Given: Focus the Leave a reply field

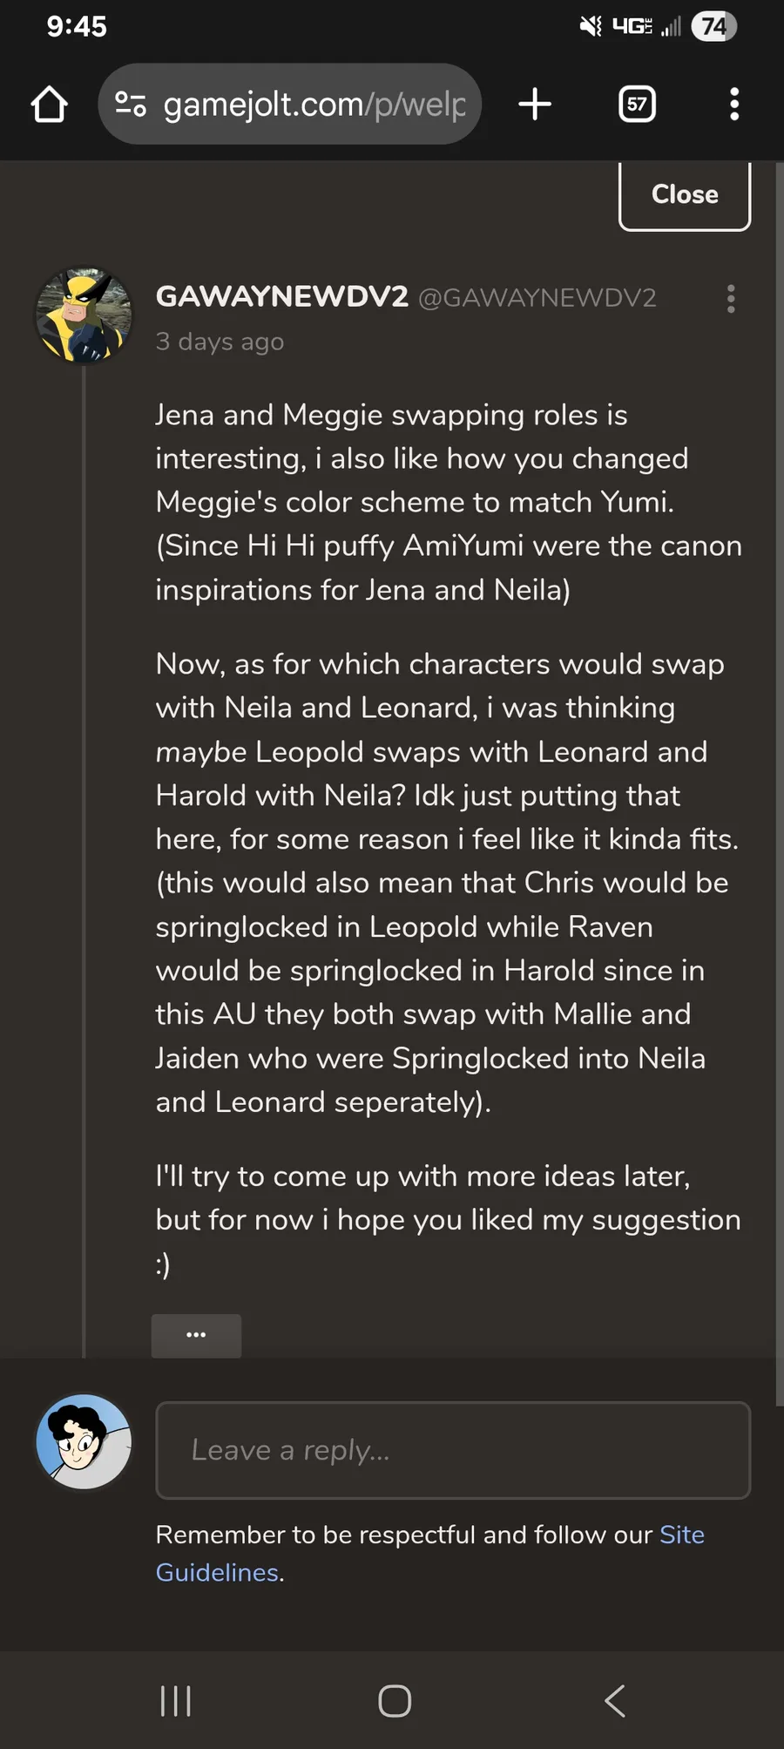Looking at the screenshot, I should tap(453, 1450).
